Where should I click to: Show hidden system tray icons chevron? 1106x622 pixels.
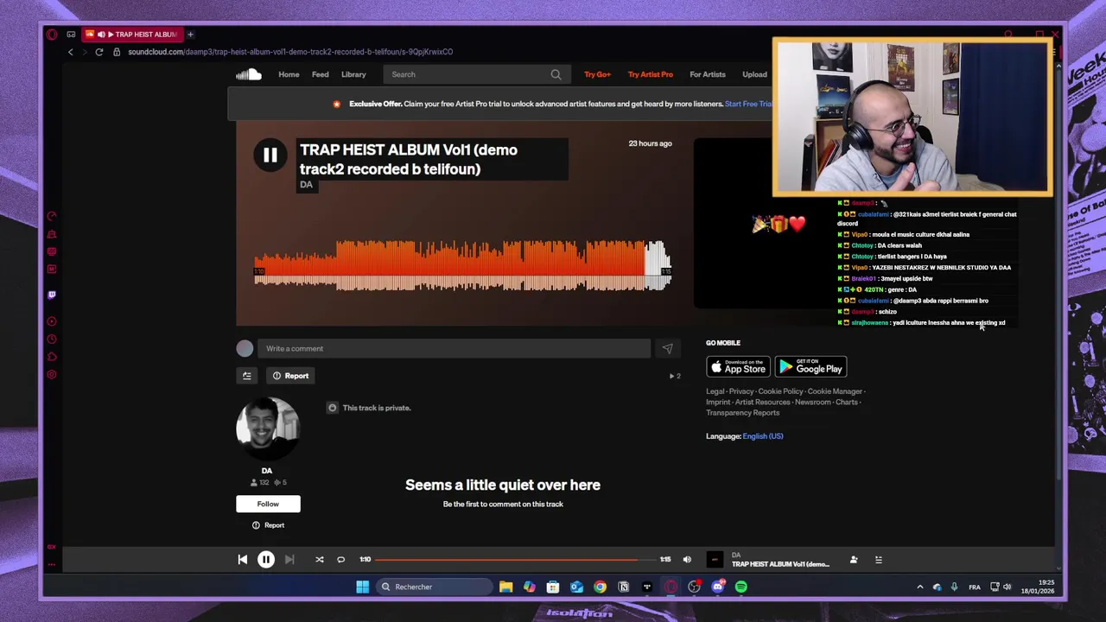click(x=919, y=587)
